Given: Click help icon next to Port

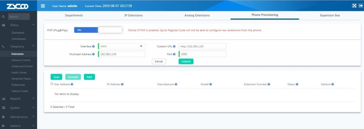Looking at the screenshot, I should (x=174, y=54).
